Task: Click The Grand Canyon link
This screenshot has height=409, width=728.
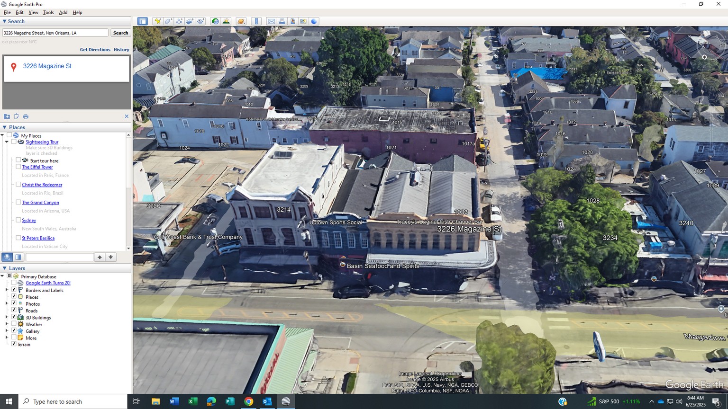Action: point(41,203)
